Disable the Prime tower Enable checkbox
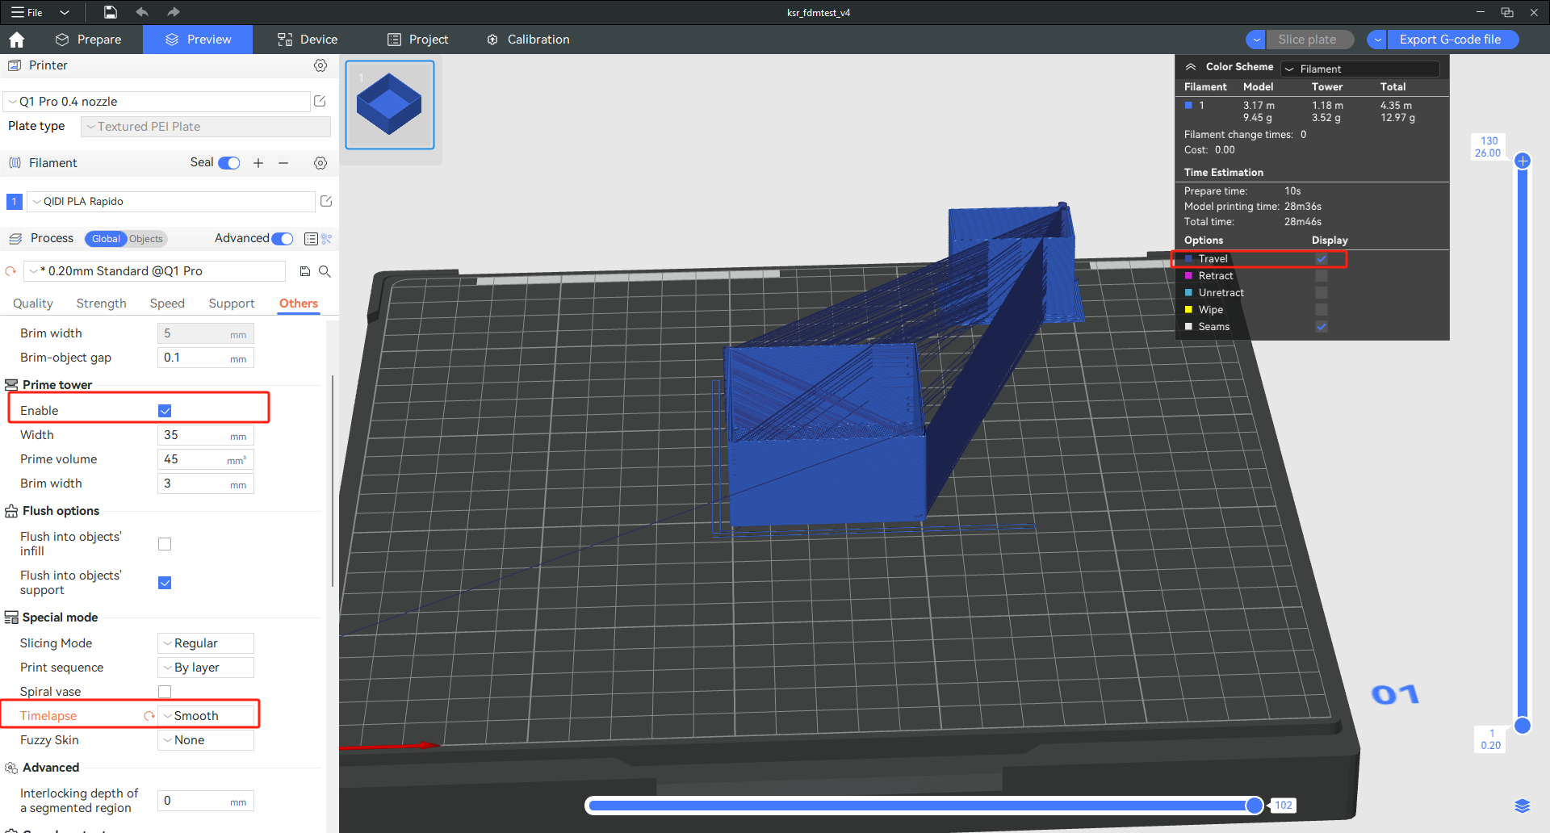The height and width of the screenshot is (833, 1550). 165,411
